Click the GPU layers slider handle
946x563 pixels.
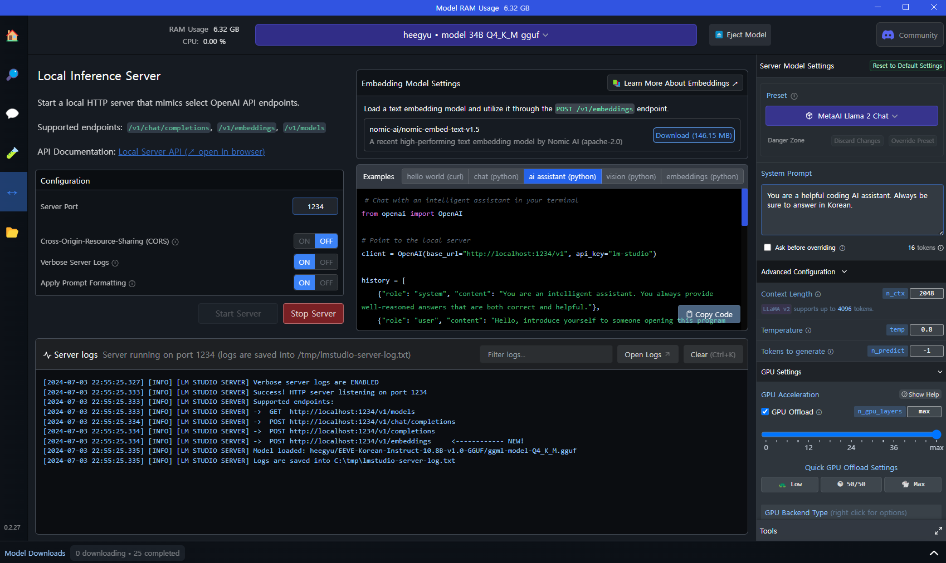[x=937, y=434]
